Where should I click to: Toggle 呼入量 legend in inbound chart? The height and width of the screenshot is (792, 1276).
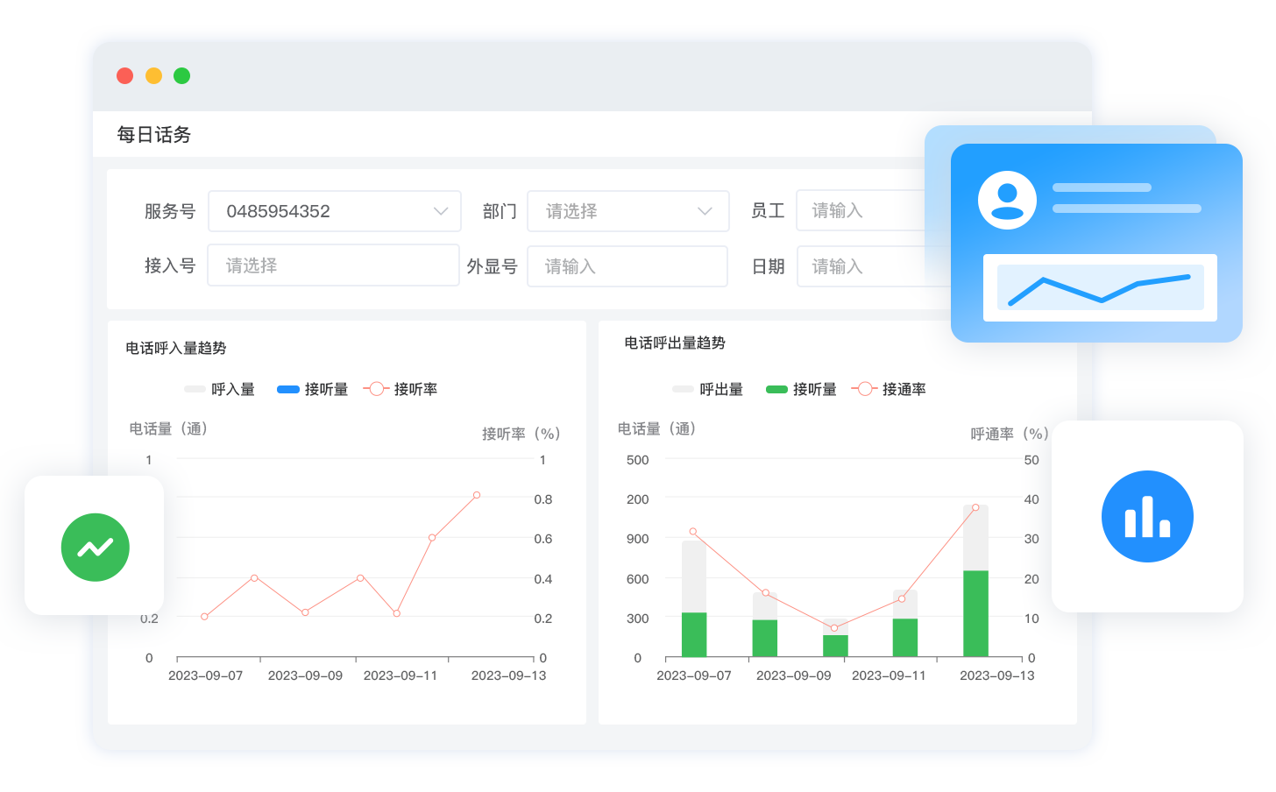(x=219, y=389)
